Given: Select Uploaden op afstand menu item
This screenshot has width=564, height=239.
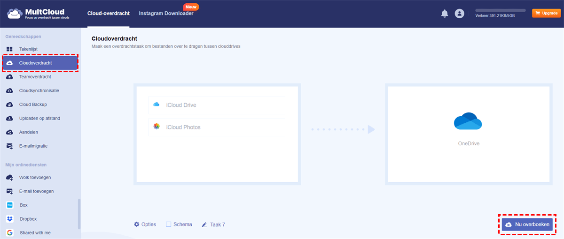Looking at the screenshot, I should click(x=40, y=118).
